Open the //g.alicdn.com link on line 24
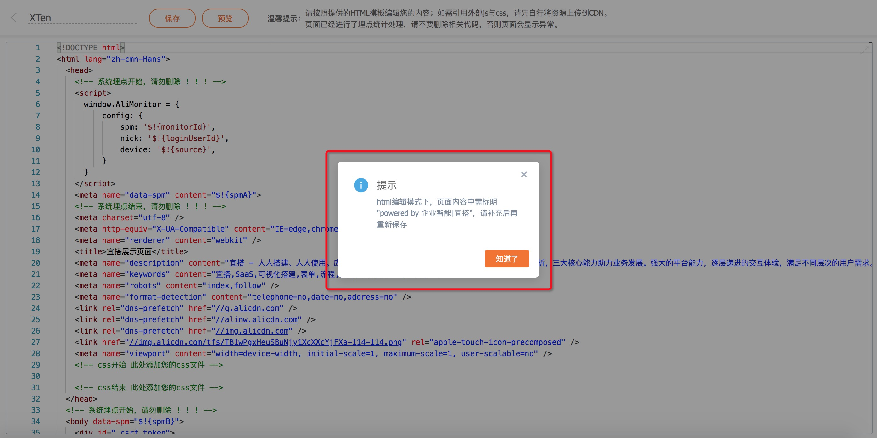The width and height of the screenshot is (877, 438). pos(248,308)
